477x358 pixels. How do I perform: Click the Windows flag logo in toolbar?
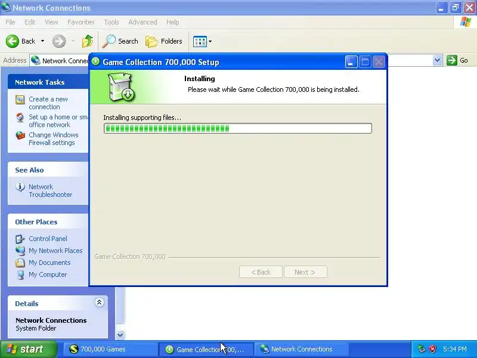[466, 22]
